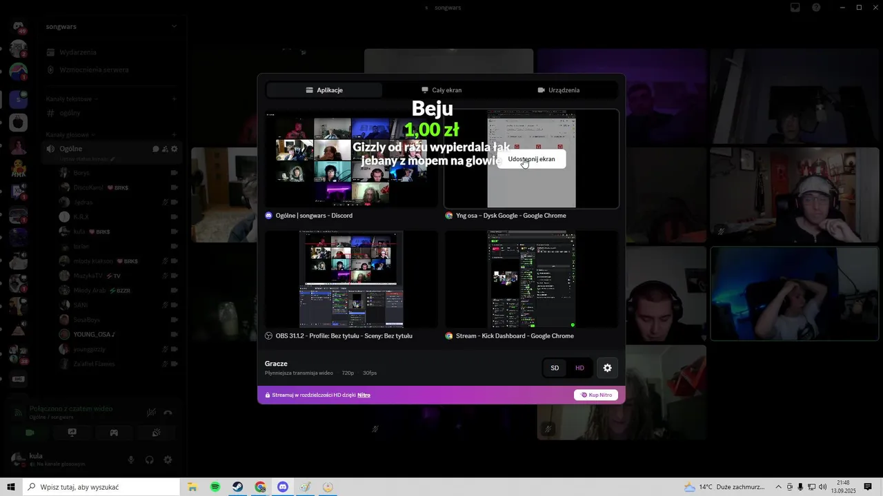This screenshot has height=496, width=883.
Task: Select the Stream Kick Dashboard Chrome thumbnail
Action: point(531,279)
